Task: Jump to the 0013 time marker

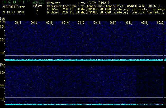Action: tap(49, 23)
